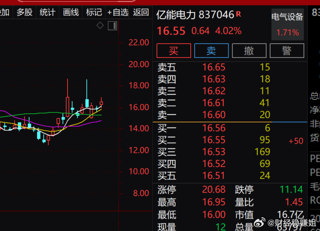Click 最低 value 16.00
The height and width of the screenshot is (231, 320).
[214, 215]
